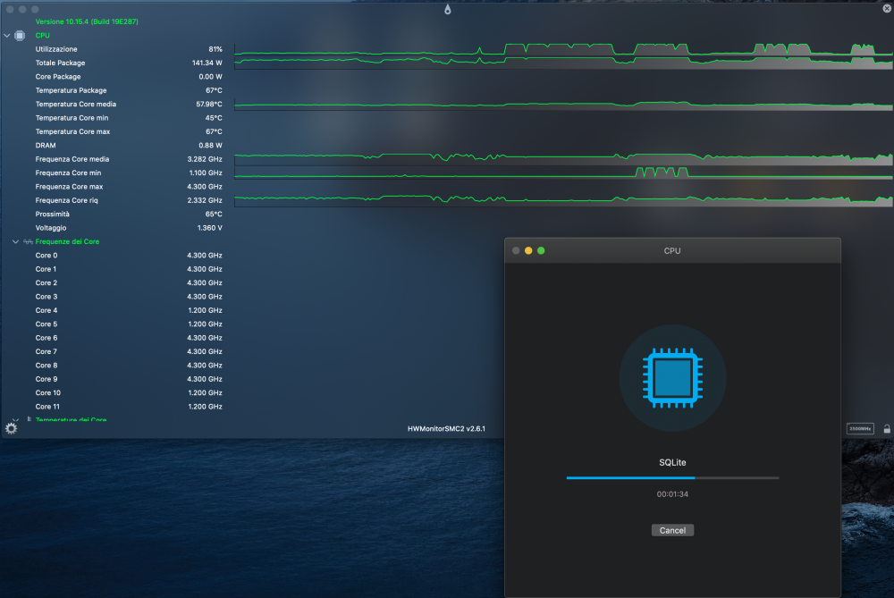Select the Totale Package row

[x=128, y=63]
